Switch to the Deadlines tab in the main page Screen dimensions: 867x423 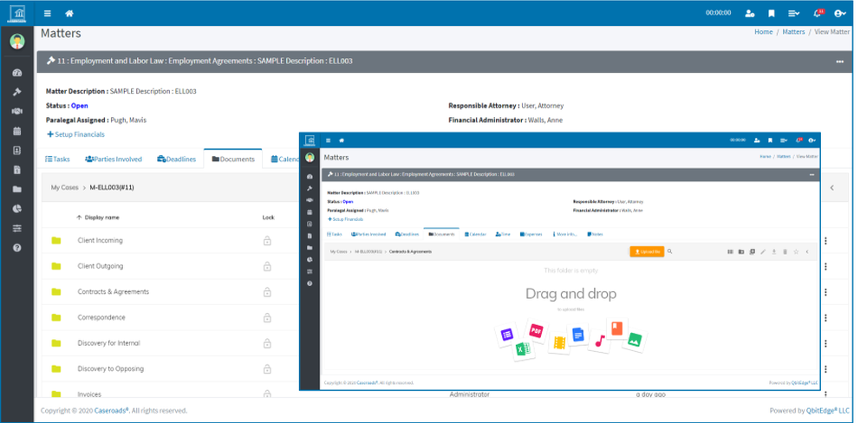click(x=177, y=159)
